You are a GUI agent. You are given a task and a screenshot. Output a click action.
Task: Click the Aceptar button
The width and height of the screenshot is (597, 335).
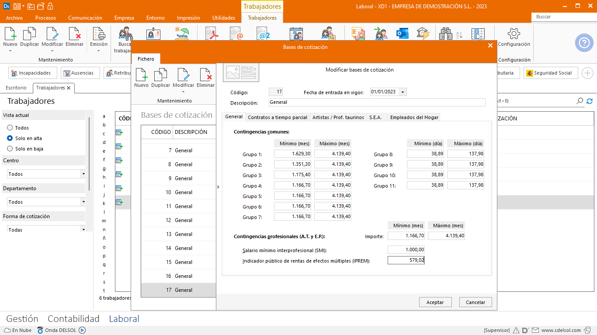[435, 302]
